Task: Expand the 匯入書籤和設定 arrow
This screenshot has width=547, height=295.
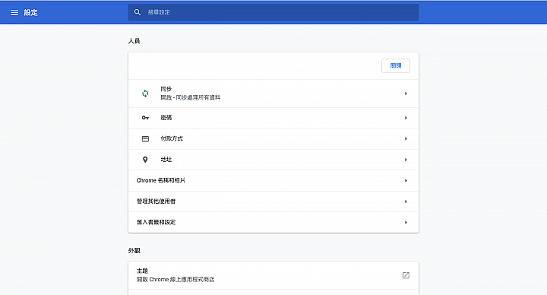Action: (406, 222)
